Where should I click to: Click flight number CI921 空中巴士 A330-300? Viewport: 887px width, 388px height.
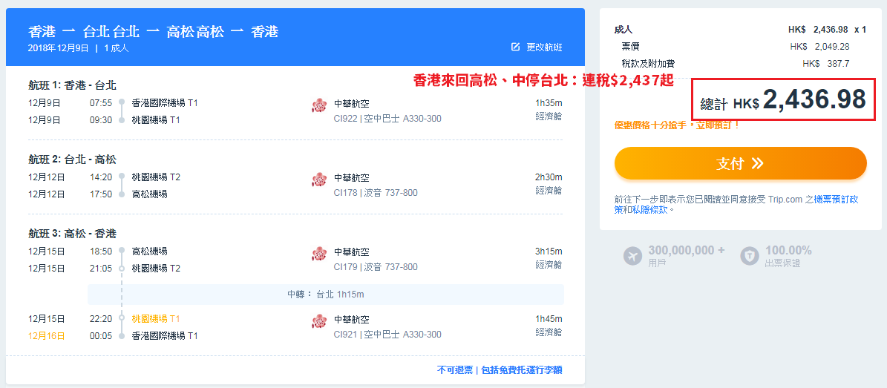pyautogui.click(x=387, y=335)
